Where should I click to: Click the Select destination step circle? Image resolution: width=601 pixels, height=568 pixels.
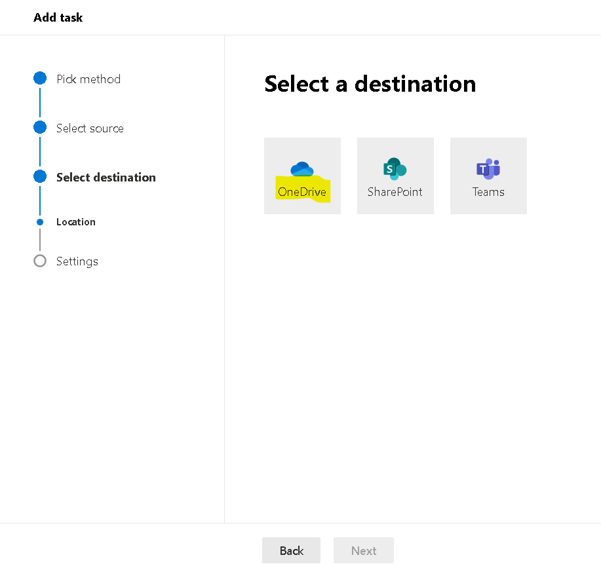click(x=40, y=177)
